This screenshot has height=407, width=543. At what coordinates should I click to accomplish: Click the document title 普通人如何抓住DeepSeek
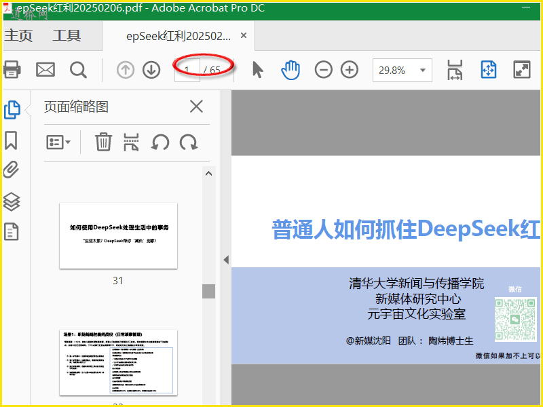(405, 229)
